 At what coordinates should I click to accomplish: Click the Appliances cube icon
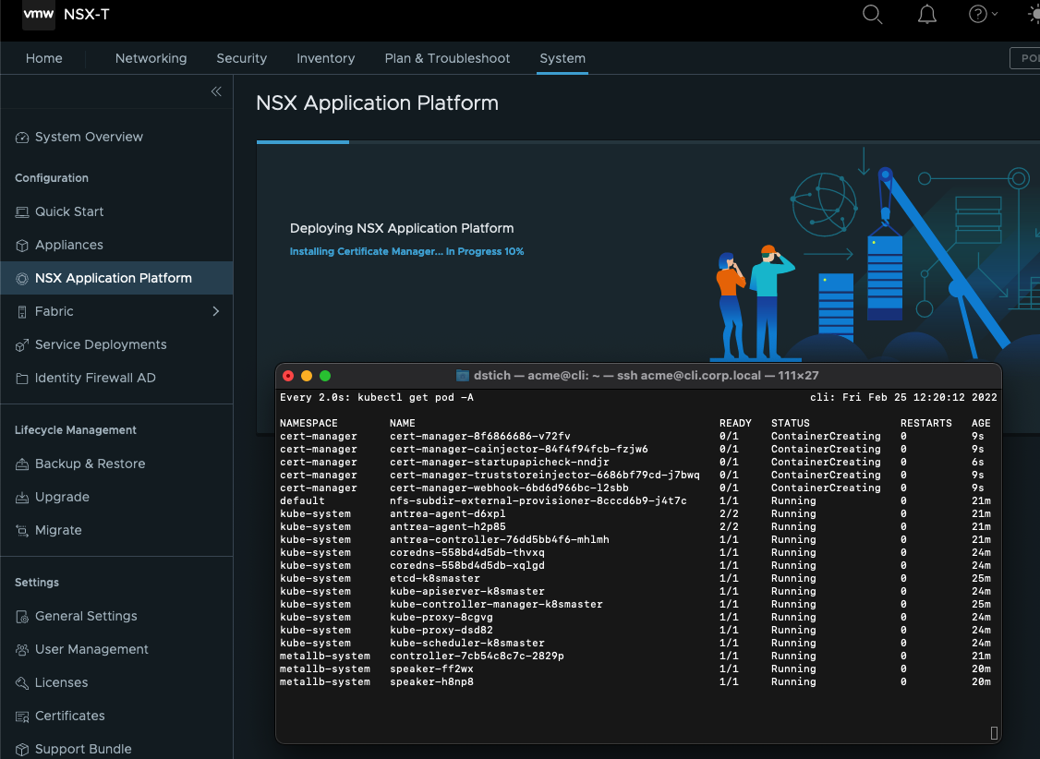[22, 246]
